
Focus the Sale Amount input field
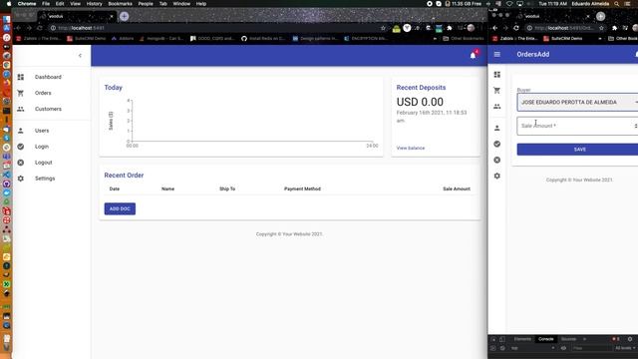point(577,126)
